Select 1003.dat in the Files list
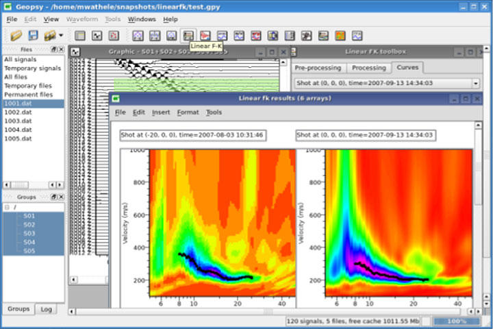Viewport: 493px width, 329px height. click(x=17, y=121)
